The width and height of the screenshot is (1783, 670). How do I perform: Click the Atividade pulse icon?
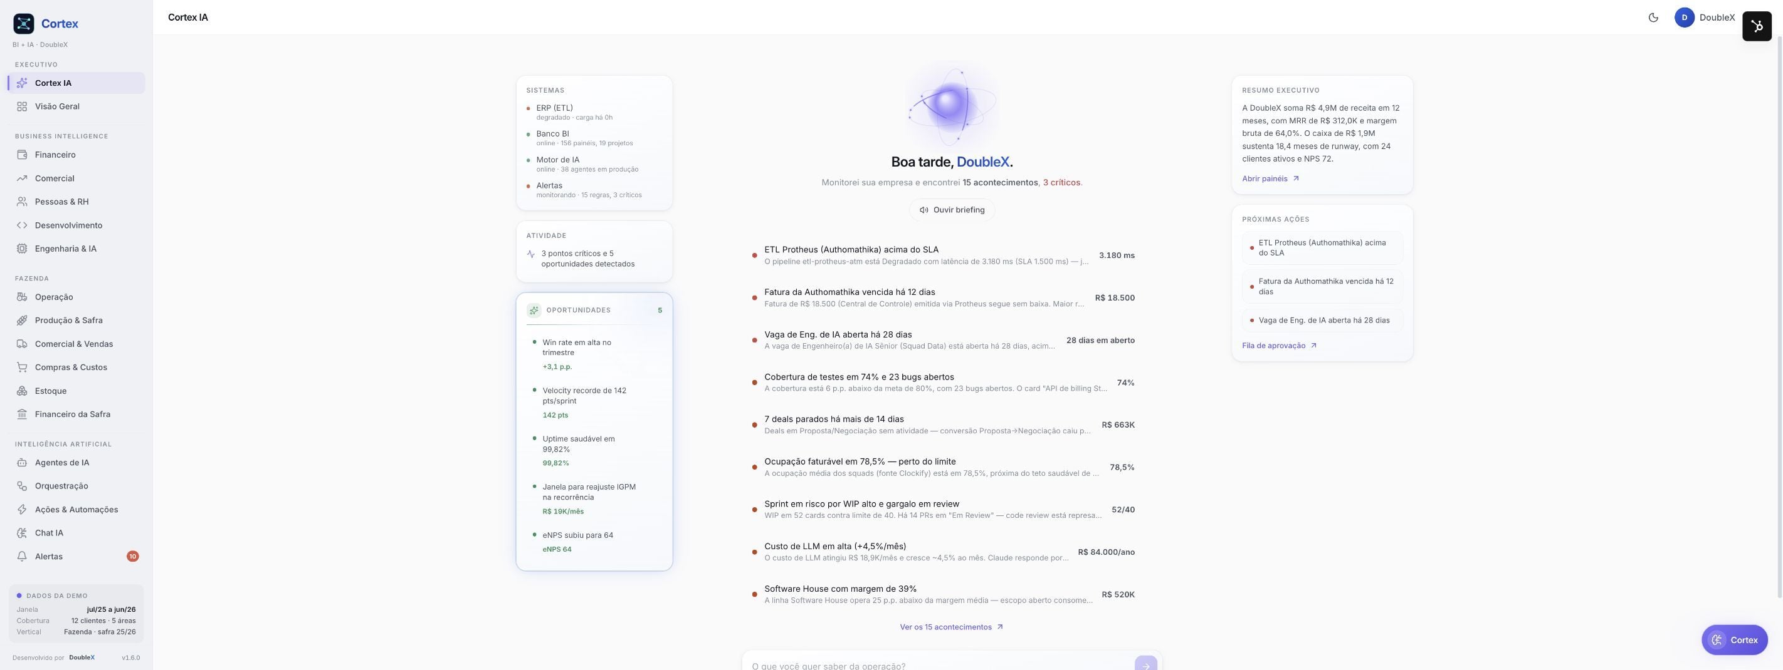531,254
